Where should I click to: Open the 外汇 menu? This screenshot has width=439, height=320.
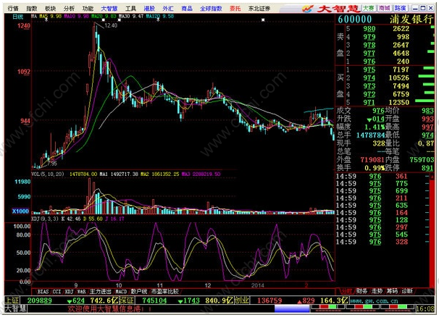pyautogui.click(x=168, y=9)
